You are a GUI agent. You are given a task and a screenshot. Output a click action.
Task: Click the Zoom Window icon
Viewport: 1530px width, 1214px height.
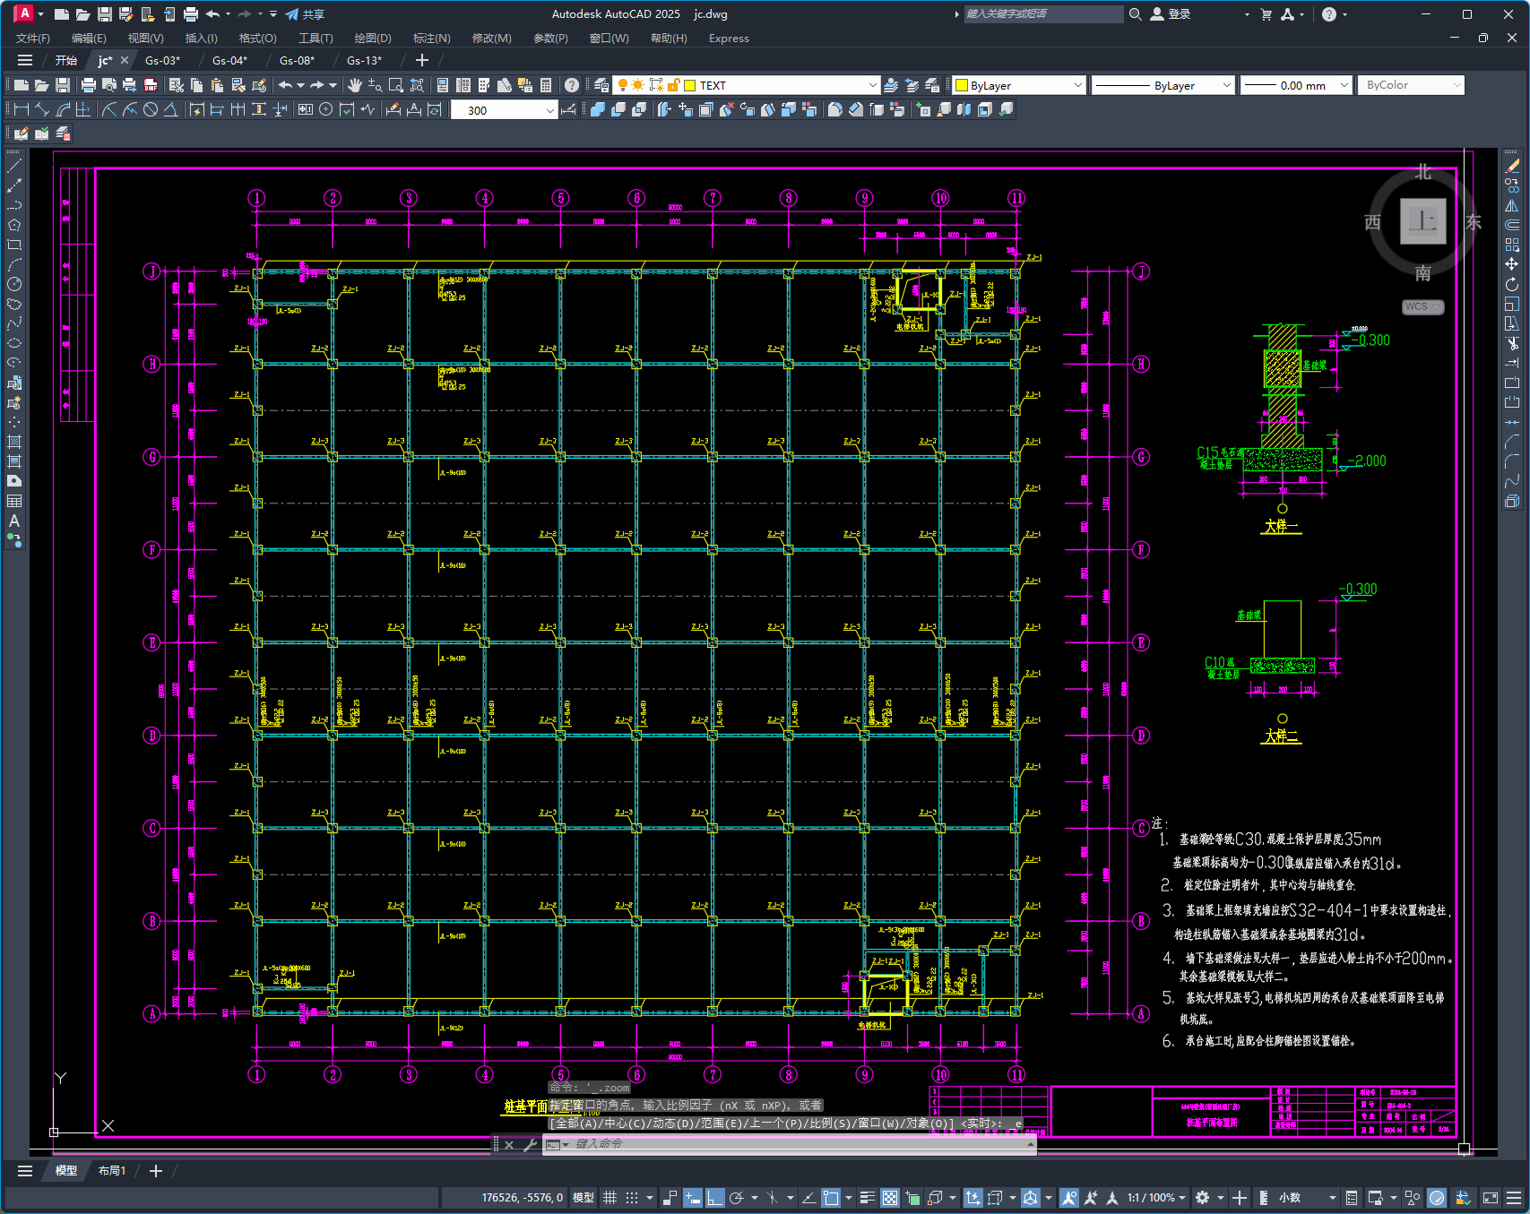[x=396, y=85]
